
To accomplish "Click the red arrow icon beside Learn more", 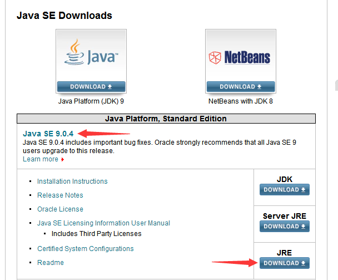I will coord(62,160).
